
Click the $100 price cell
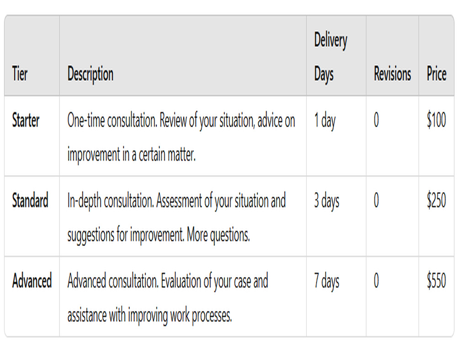click(436, 120)
